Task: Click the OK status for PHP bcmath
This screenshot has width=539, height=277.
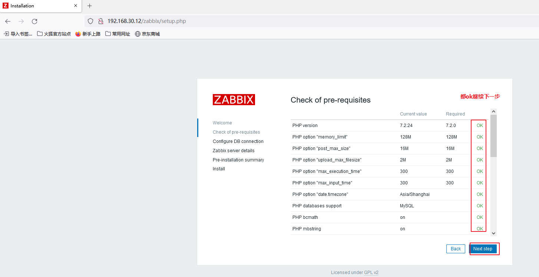Action: pyautogui.click(x=480, y=217)
